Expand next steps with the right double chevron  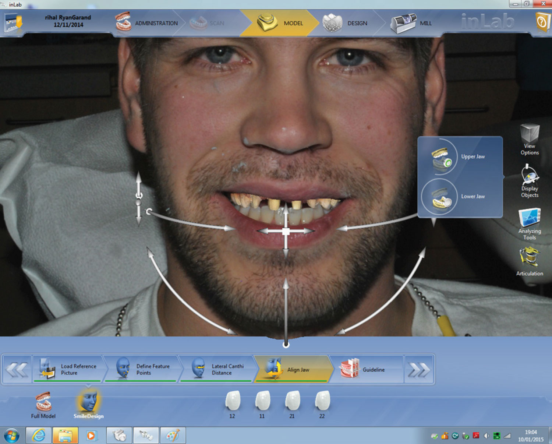click(x=420, y=370)
